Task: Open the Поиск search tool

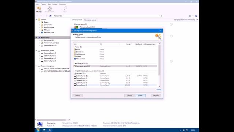Action: [65, 10]
